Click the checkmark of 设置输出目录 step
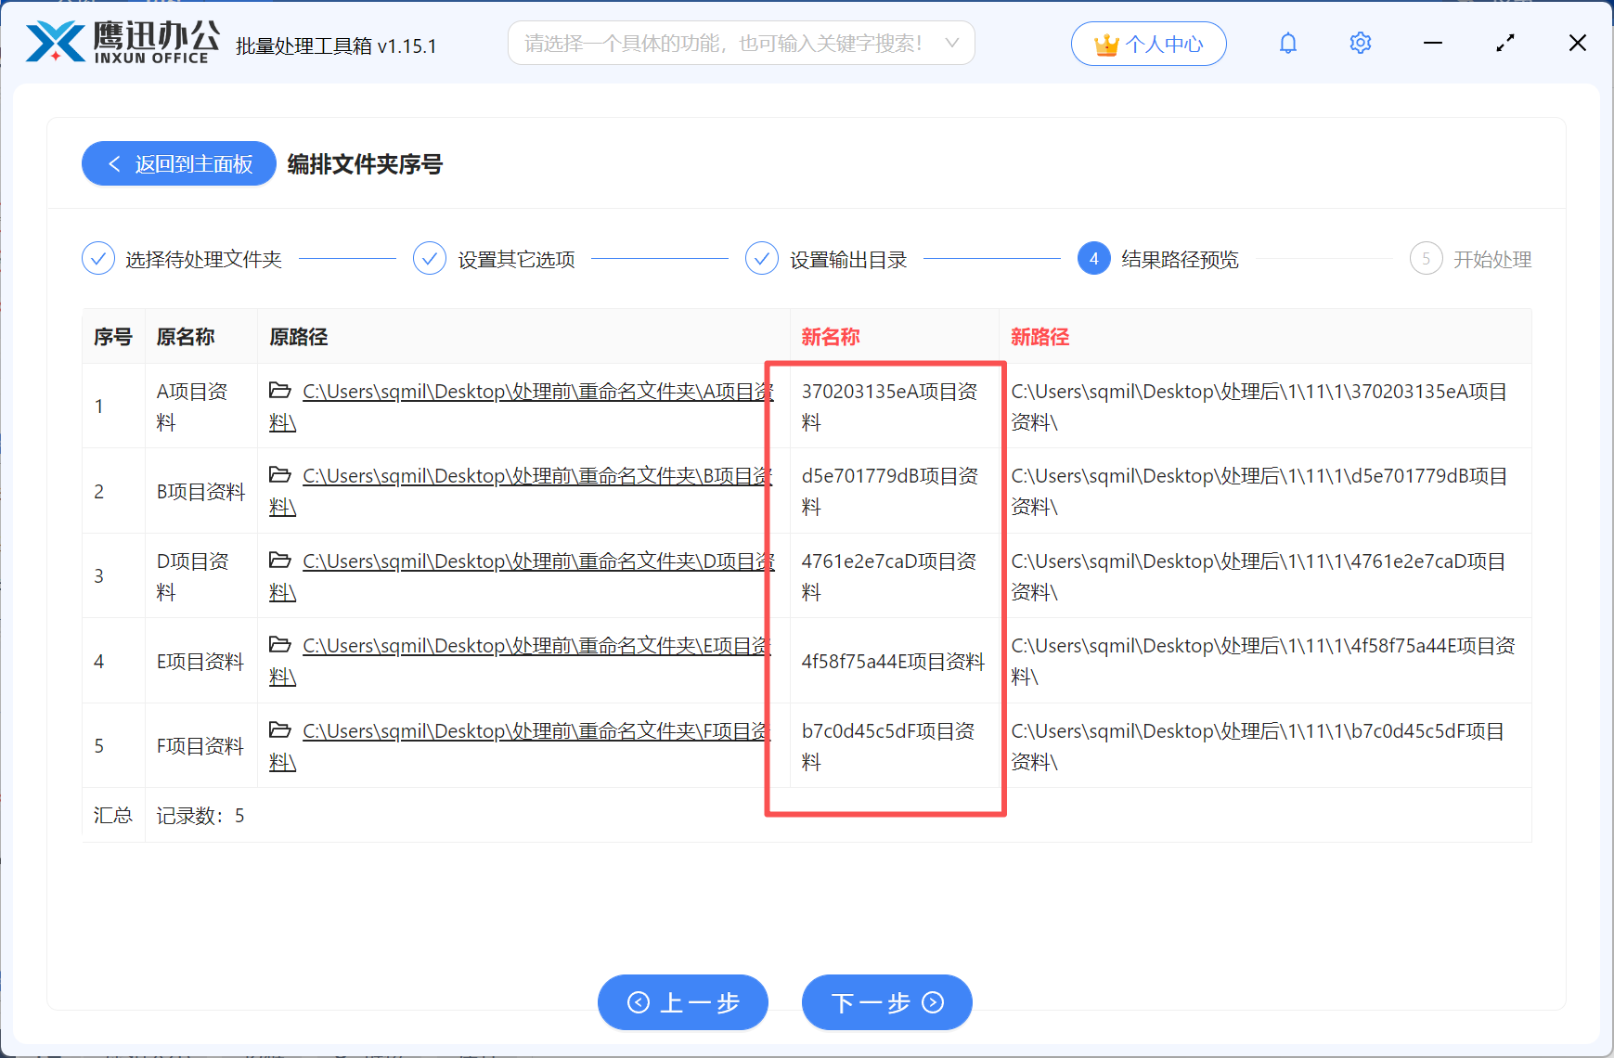The height and width of the screenshot is (1058, 1614). pyautogui.click(x=762, y=258)
